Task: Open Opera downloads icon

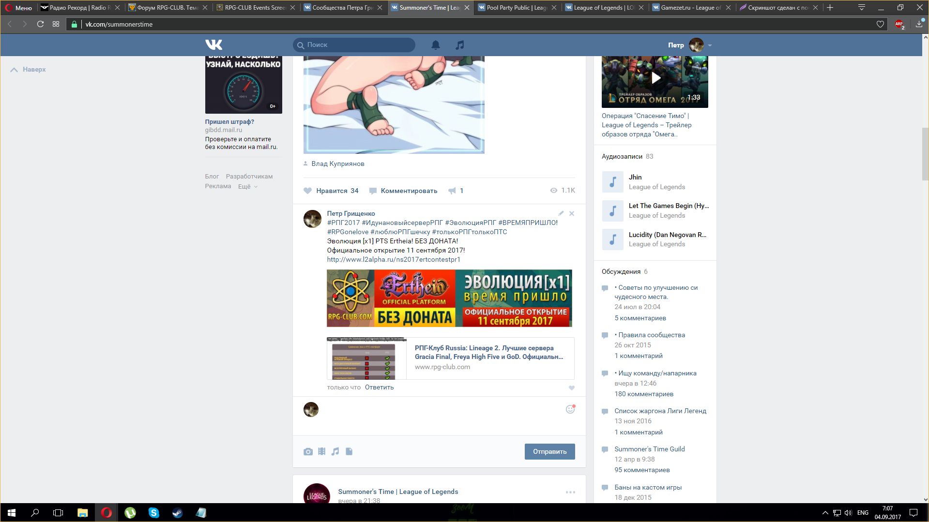Action: tap(919, 24)
